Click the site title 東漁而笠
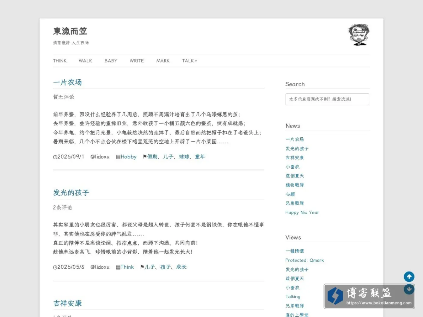 pyautogui.click(x=70, y=31)
